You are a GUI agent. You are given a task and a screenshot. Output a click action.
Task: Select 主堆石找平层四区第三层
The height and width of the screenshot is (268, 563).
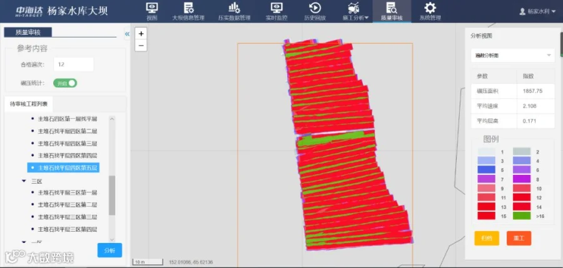point(68,144)
